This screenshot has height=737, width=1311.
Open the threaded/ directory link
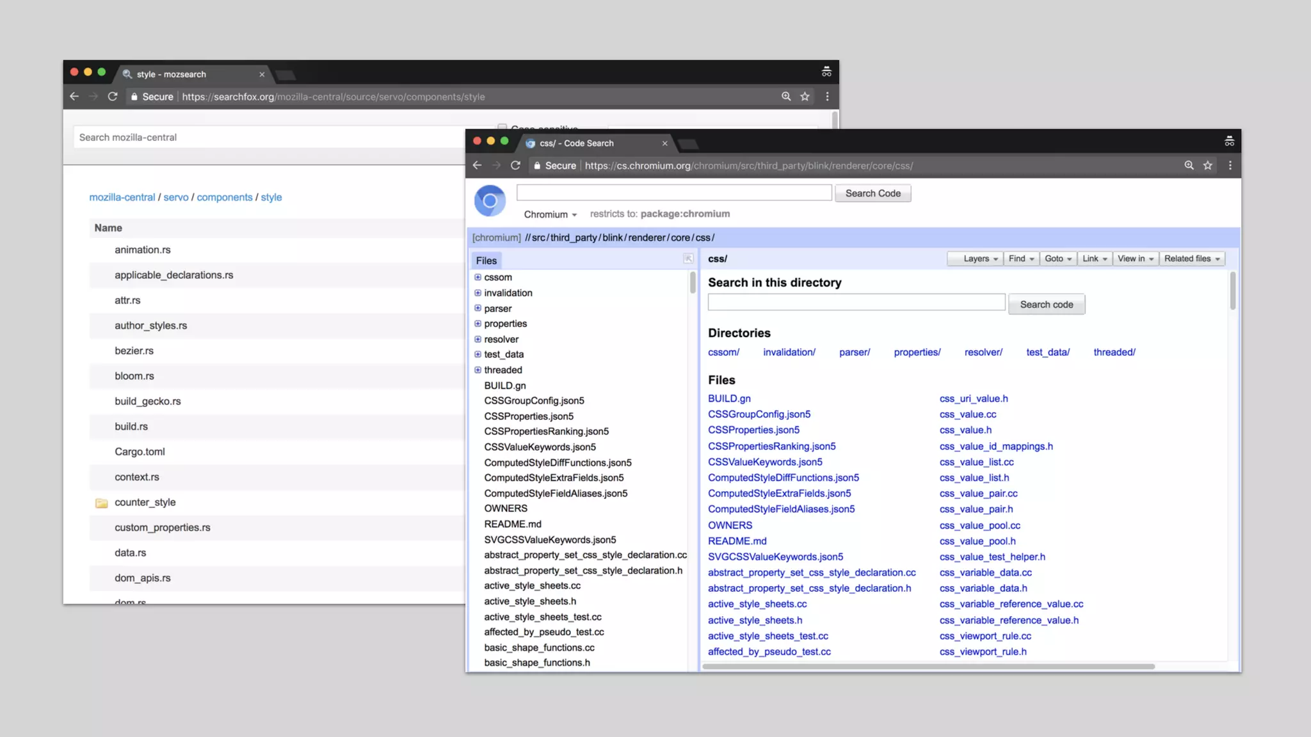click(x=1114, y=352)
